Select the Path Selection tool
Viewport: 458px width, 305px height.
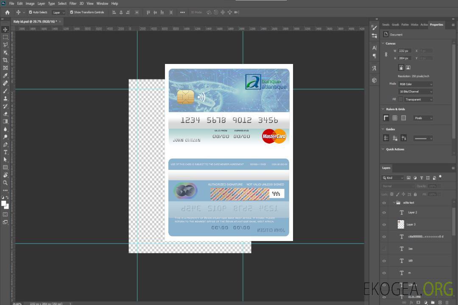(x=5, y=160)
